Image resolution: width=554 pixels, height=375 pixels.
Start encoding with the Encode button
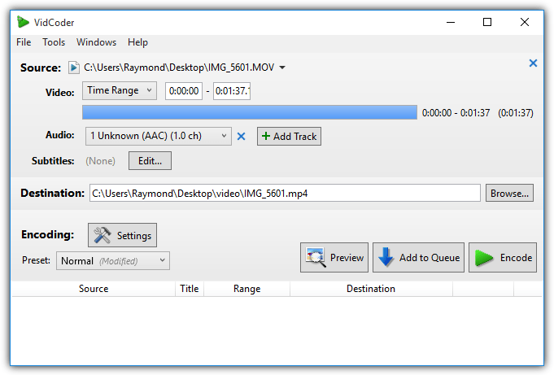tap(503, 257)
